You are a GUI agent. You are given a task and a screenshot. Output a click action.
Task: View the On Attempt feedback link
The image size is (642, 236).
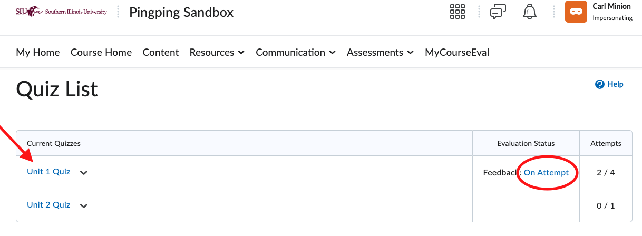[x=546, y=172]
